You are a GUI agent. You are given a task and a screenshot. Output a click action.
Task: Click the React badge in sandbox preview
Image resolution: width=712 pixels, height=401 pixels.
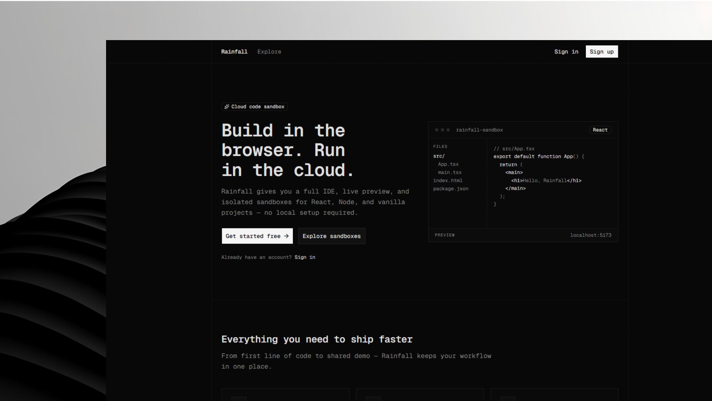point(600,130)
